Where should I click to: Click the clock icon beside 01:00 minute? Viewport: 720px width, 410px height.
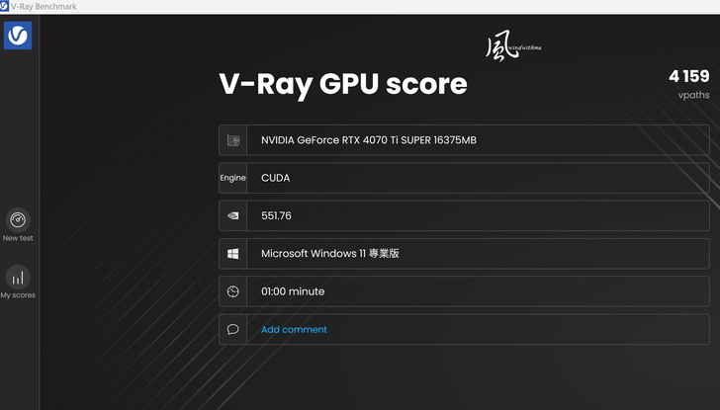coord(233,291)
